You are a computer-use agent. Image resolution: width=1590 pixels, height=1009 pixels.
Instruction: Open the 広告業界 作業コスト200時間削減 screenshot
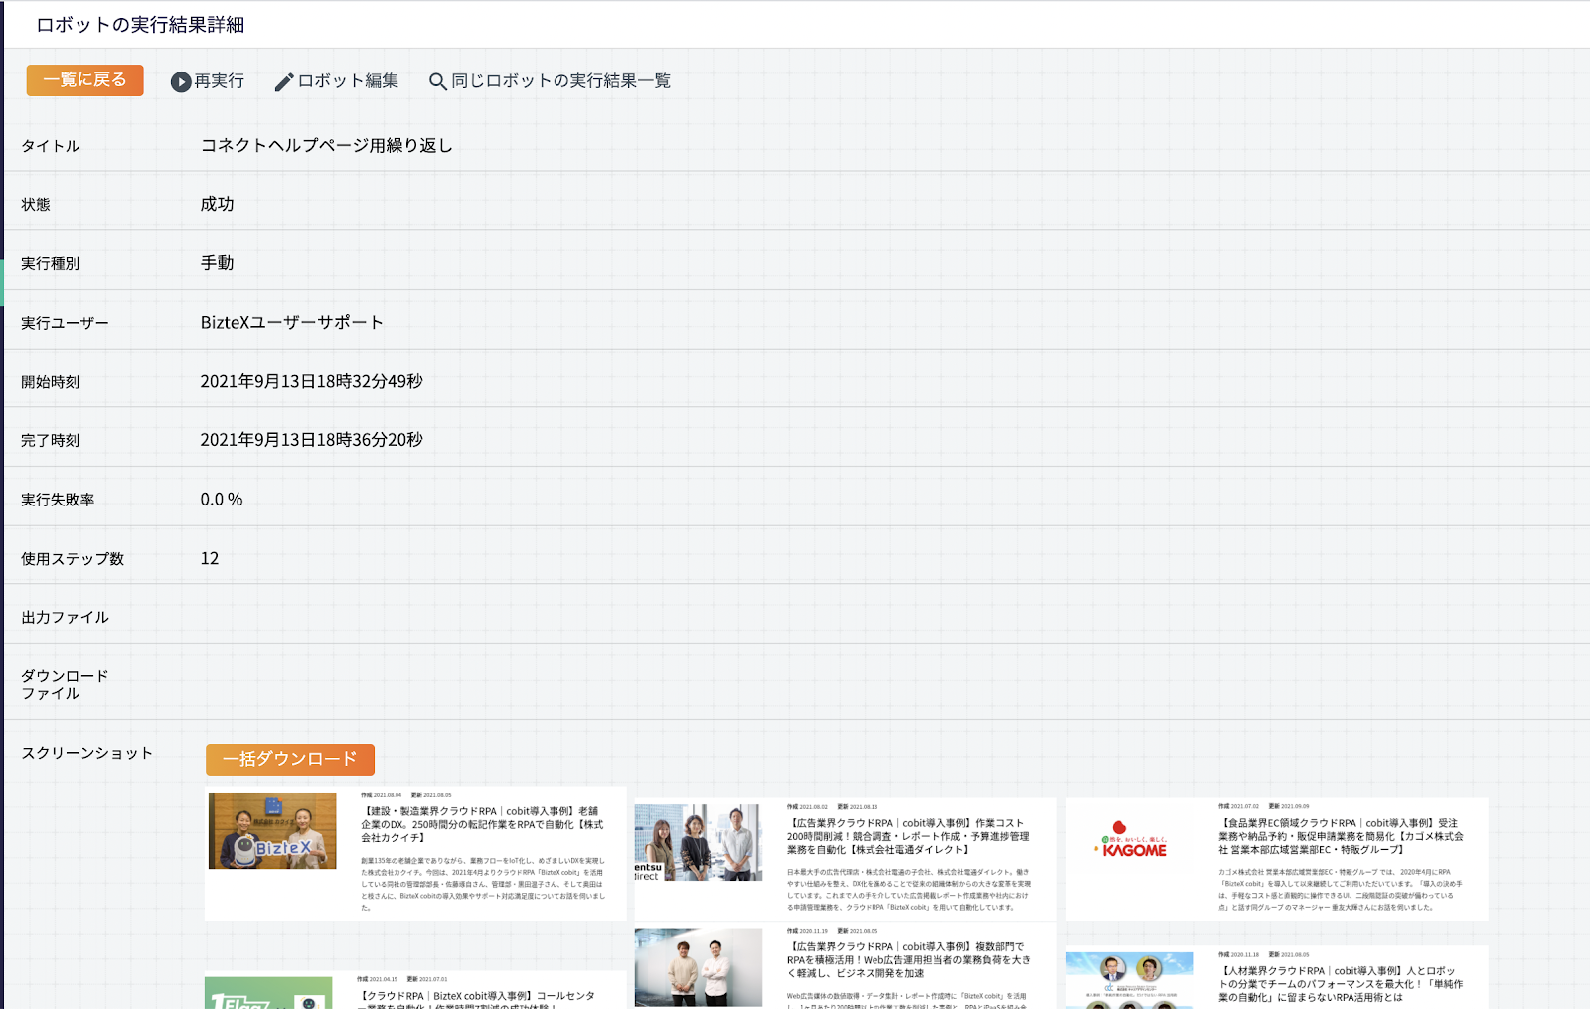(846, 859)
